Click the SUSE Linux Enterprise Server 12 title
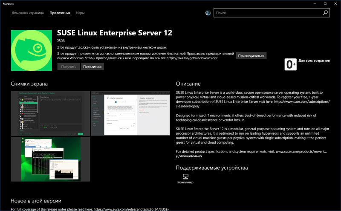 115,33
